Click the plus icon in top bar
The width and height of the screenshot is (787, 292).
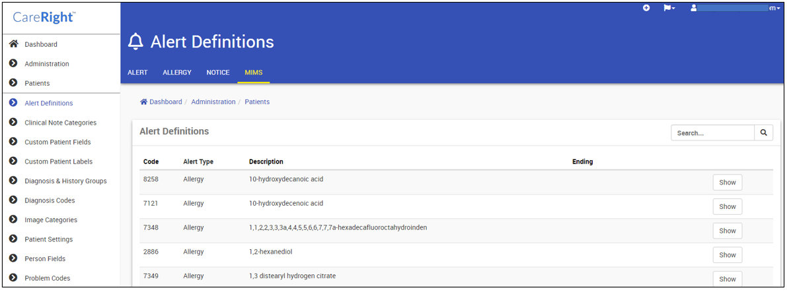[646, 8]
